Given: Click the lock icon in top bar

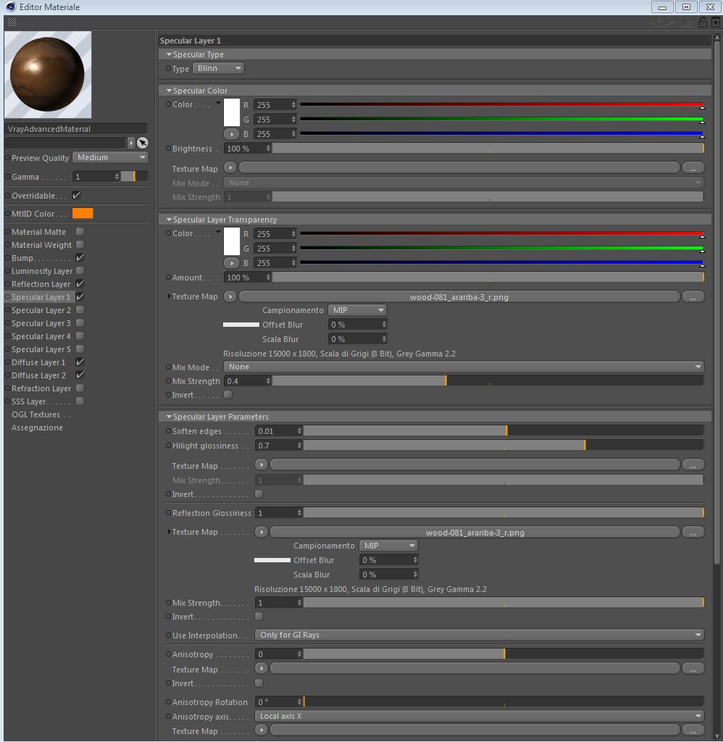Looking at the screenshot, I should (x=703, y=22).
